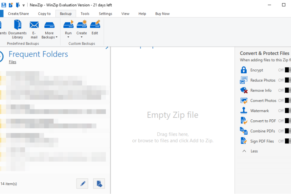Expand the Create backup dropdown arrow

(x=81, y=37)
